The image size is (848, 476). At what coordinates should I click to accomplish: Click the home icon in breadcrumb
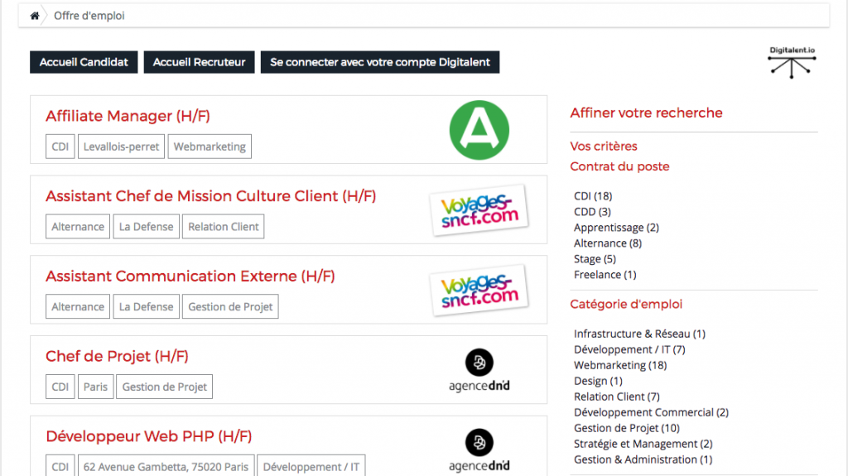(35, 16)
